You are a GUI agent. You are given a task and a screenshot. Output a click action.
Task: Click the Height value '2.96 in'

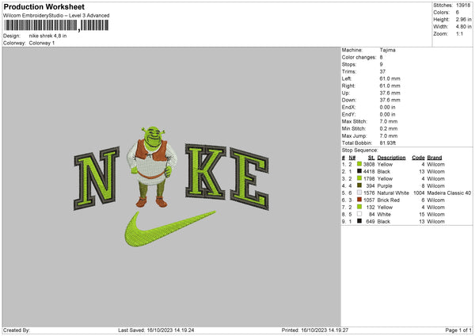click(x=463, y=19)
